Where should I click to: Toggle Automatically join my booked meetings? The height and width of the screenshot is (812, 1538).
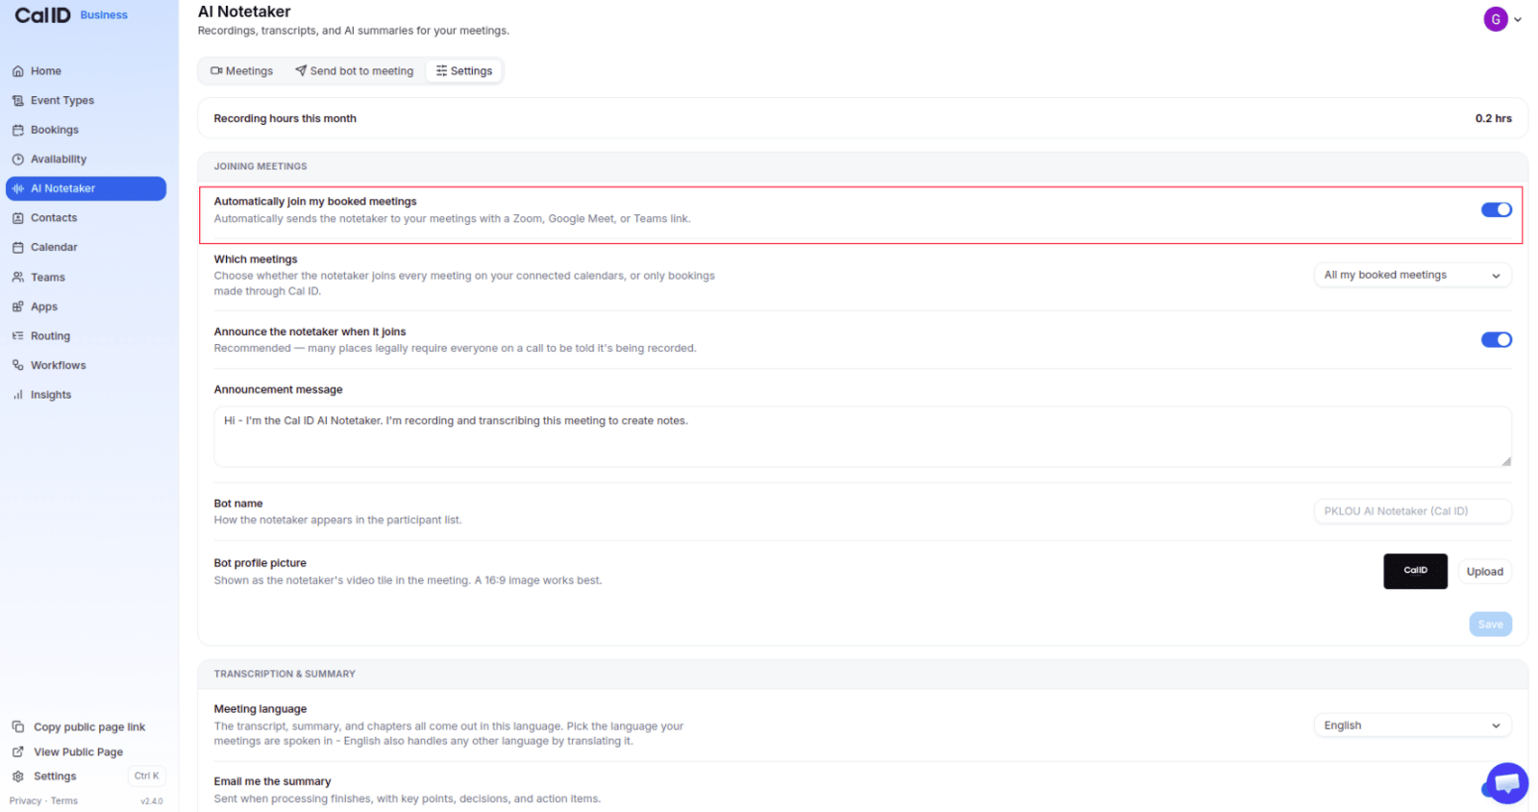click(1496, 209)
